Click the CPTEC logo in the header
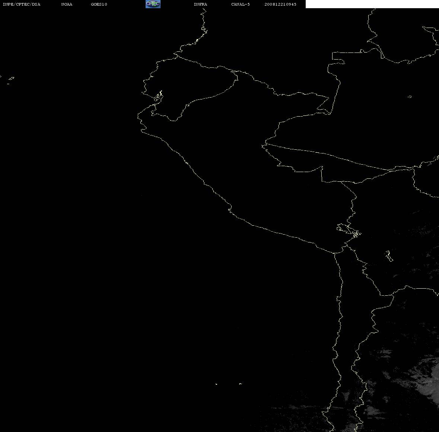The height and width of the screenshot is (432, 439). tap(153, 4)
